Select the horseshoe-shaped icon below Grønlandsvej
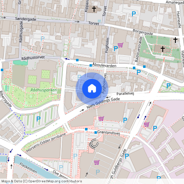The height and width of the screenshot is (184, 184). (x=94, y=144)
